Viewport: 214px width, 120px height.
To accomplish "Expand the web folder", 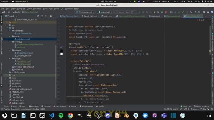I will [7, 78].
